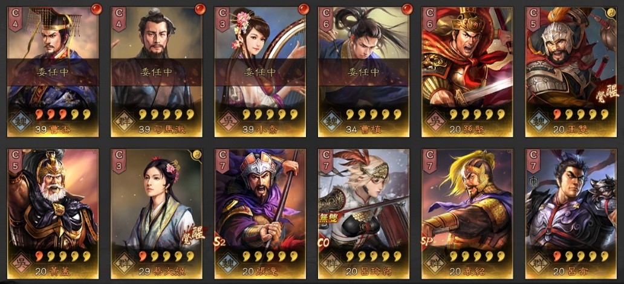Click the 群 faction icon on 袁紹 card
Screen dimensions: 624x284
[434, 262]
